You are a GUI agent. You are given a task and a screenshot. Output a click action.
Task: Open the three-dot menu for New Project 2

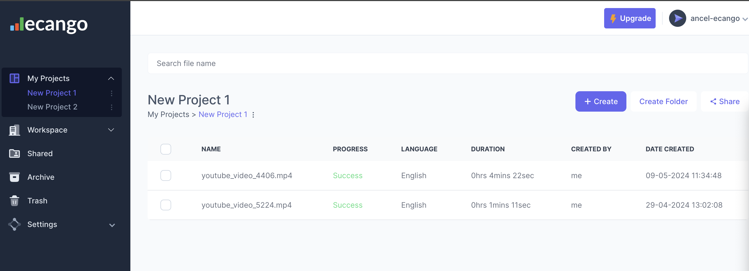[x=112, y=107]
